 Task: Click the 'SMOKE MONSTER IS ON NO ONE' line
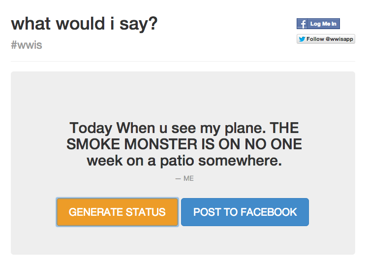click(x=184, y=144)
